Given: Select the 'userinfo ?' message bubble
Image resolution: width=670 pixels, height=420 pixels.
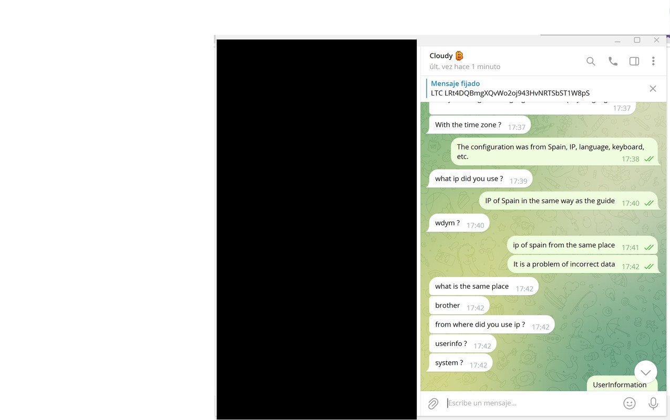Looking at the screenshot, I should click(x=462, y=344).
